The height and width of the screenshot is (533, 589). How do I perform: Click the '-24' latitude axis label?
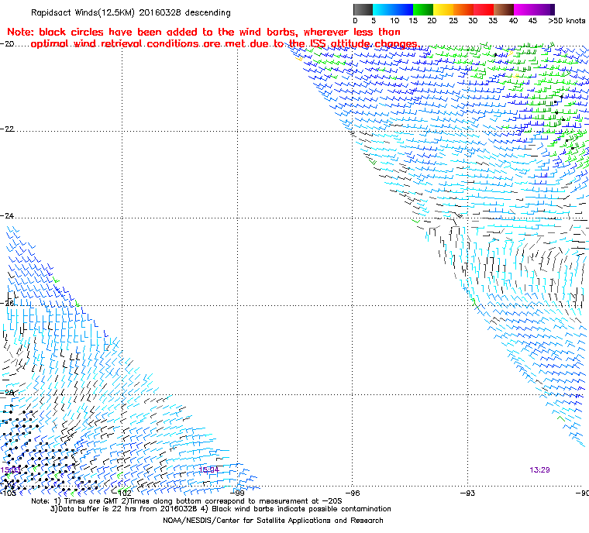point(7,215)
